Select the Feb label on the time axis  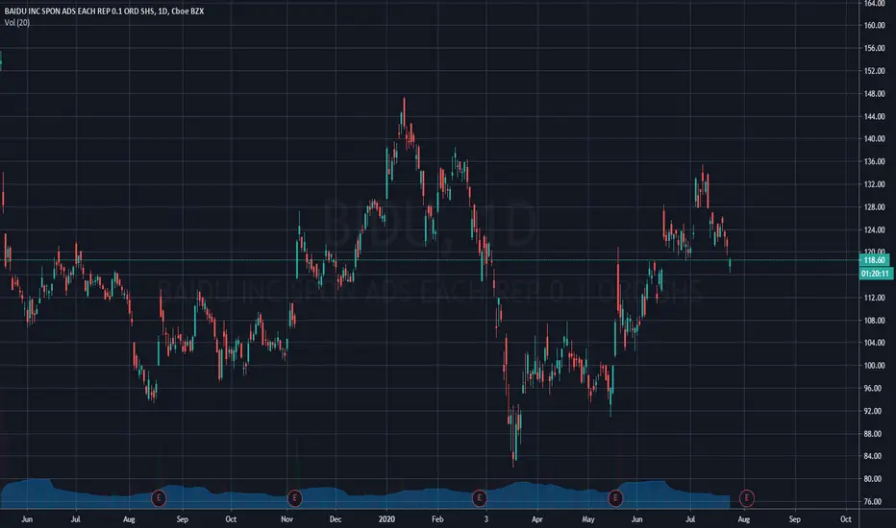pos(437,519)
